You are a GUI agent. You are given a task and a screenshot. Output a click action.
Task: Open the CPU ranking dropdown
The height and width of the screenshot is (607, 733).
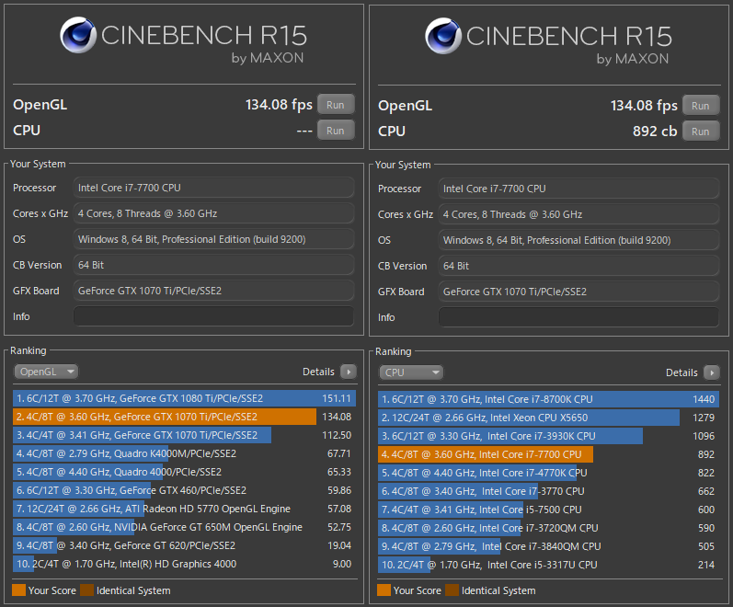click(x=410, y=372)
